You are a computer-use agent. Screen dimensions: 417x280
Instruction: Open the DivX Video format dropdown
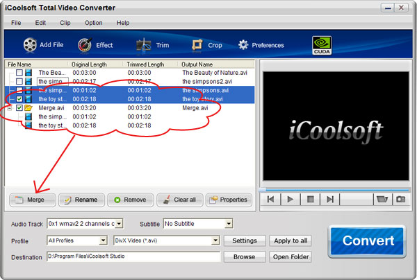(215, 240)
